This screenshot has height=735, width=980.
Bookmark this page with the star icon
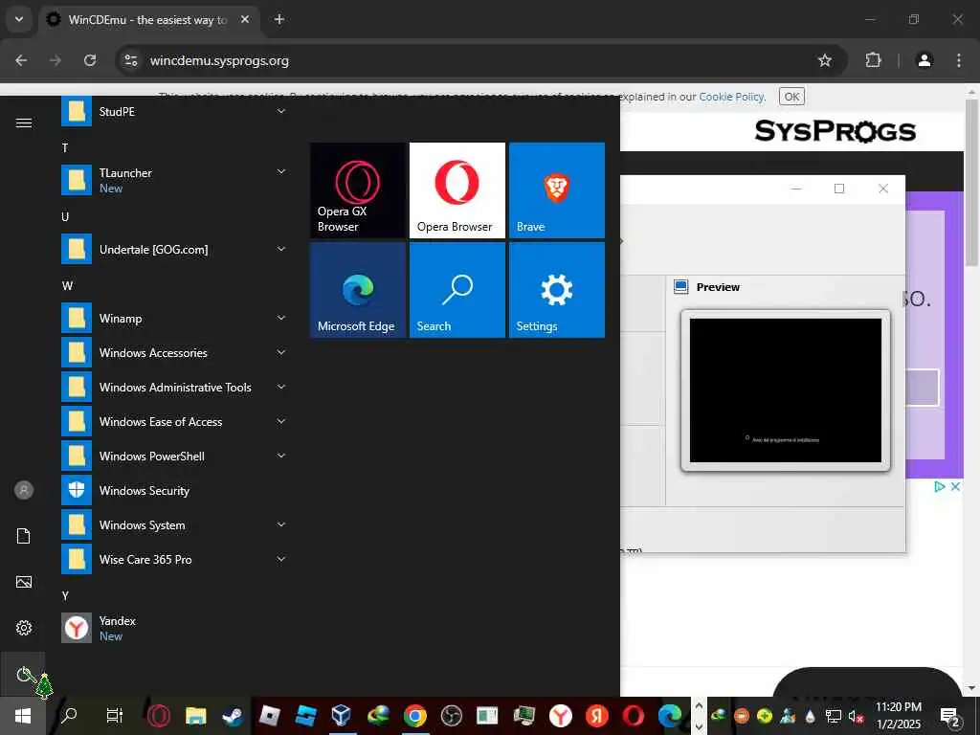825,60
